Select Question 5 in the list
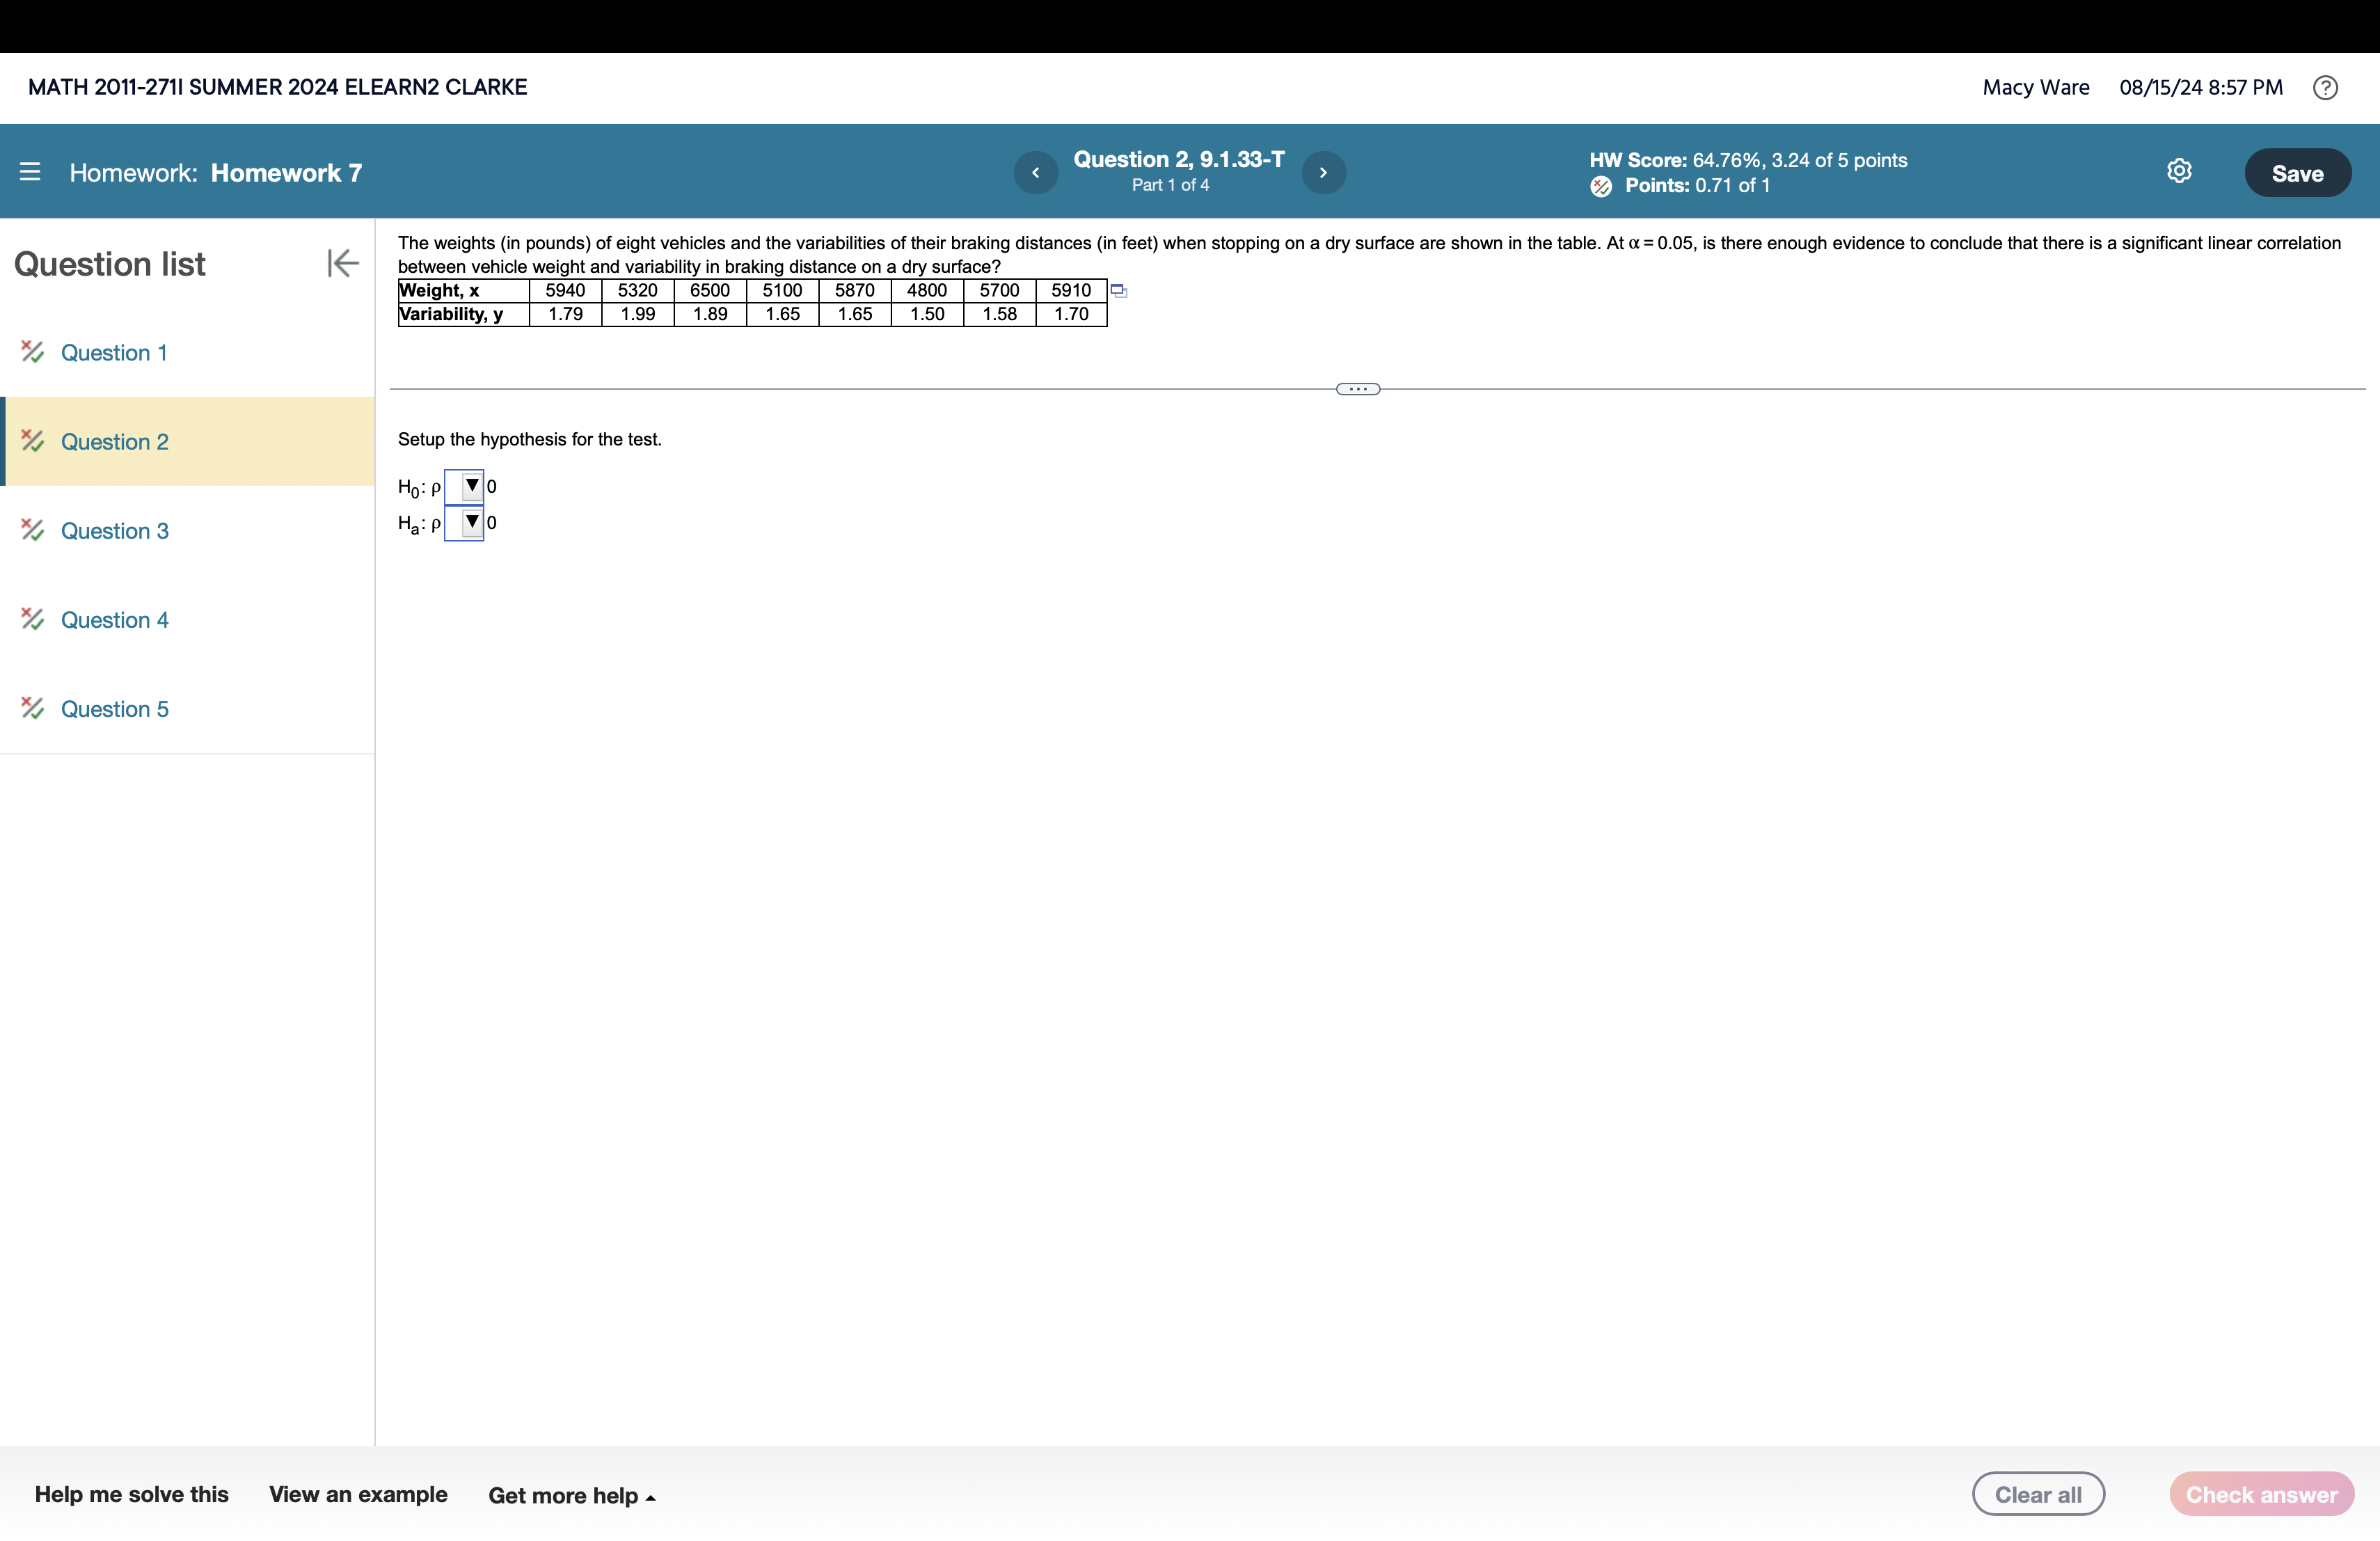Image resolution: width=2380 pixels, height=1541 pixels. point(114,709)
